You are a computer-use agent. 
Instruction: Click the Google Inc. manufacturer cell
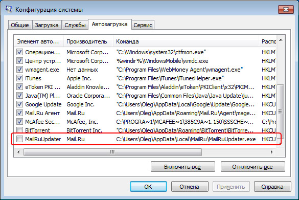pyautogui.click(x=80, y=104)
